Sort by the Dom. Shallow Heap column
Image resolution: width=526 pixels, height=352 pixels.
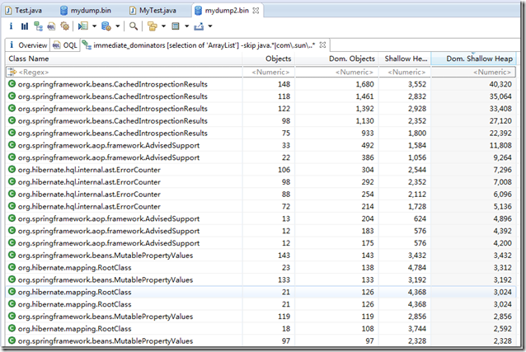pos(480,59)
